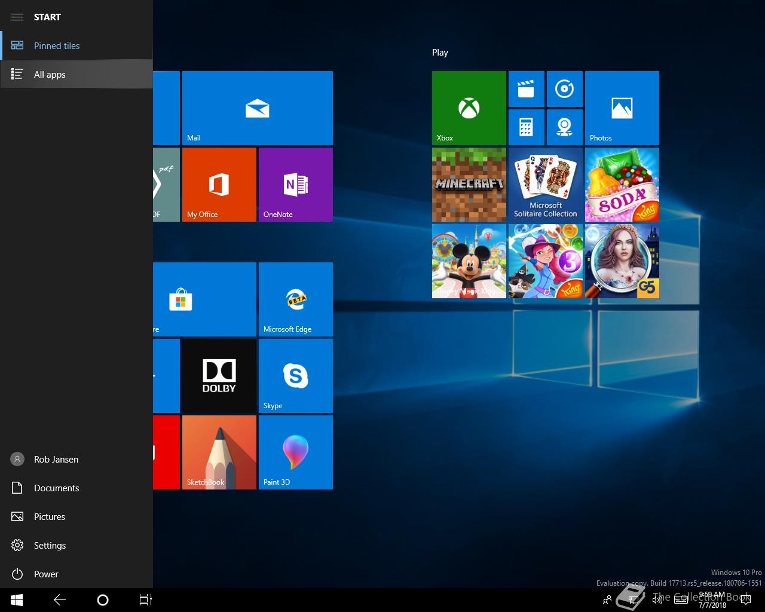Viewport: 765px width, 612px height.
Task: Open the People tray icon
Action: pyautogui.click(x=607, y=600)
